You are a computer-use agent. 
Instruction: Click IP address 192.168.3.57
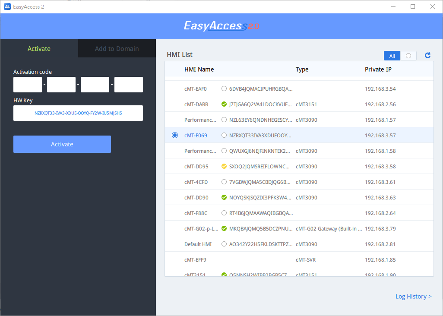[380, 135]
